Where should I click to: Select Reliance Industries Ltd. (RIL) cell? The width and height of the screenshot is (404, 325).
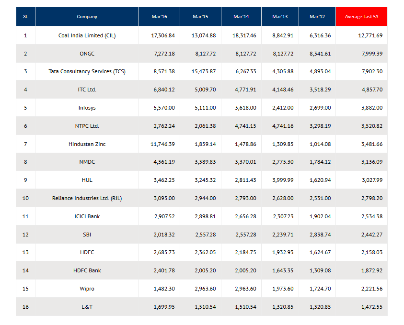pos(87,198)
